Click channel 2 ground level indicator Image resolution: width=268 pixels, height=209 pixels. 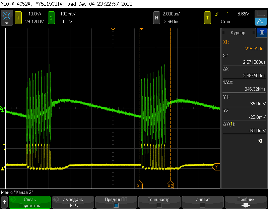pyautogui.click(x=3, y=109)
